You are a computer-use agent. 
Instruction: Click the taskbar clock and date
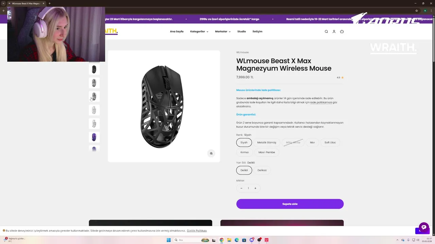click(427, 240)
